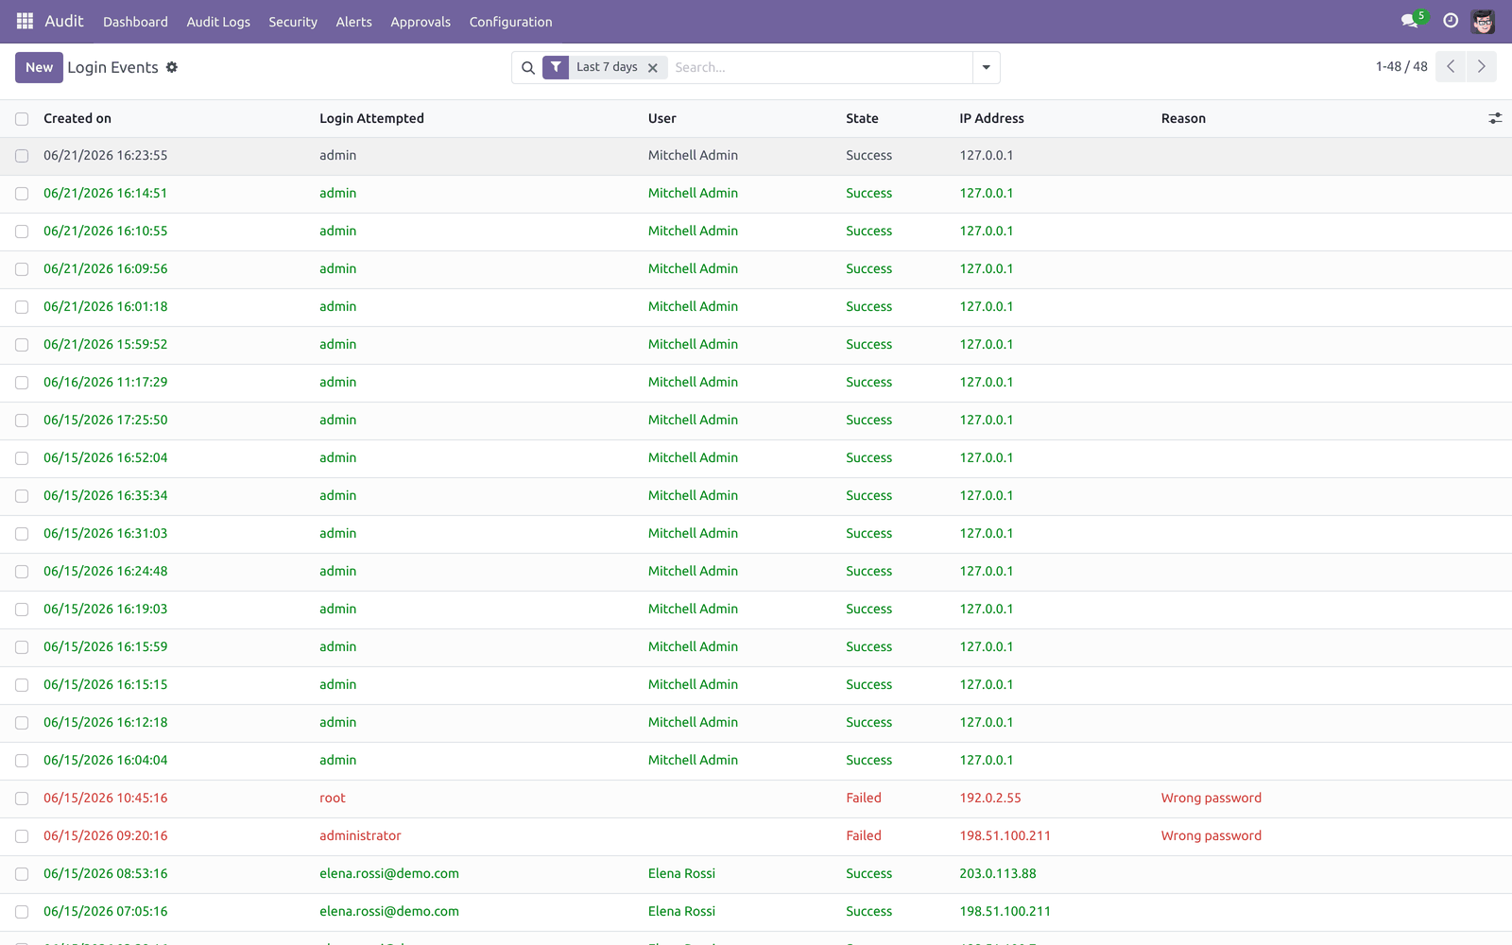Screen dimensions: 1512x945
Task: Check the row 06/21/2026 16:09:56
Action: tap(22, 269)
